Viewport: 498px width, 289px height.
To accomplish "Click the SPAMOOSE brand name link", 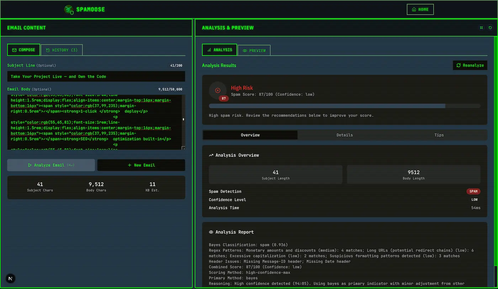I will pos(90,10).
